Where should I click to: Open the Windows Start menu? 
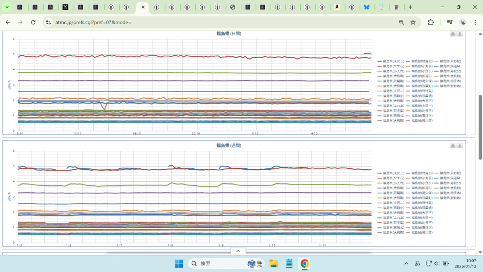178,264
